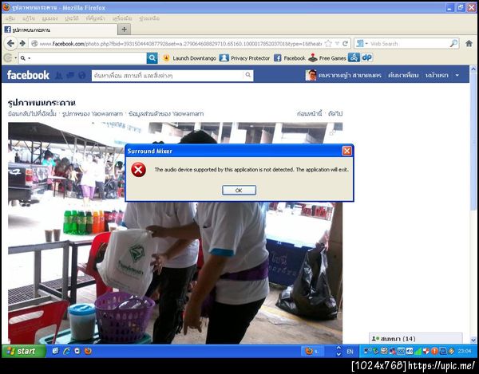Launch Firefox from quick launch

88,351
